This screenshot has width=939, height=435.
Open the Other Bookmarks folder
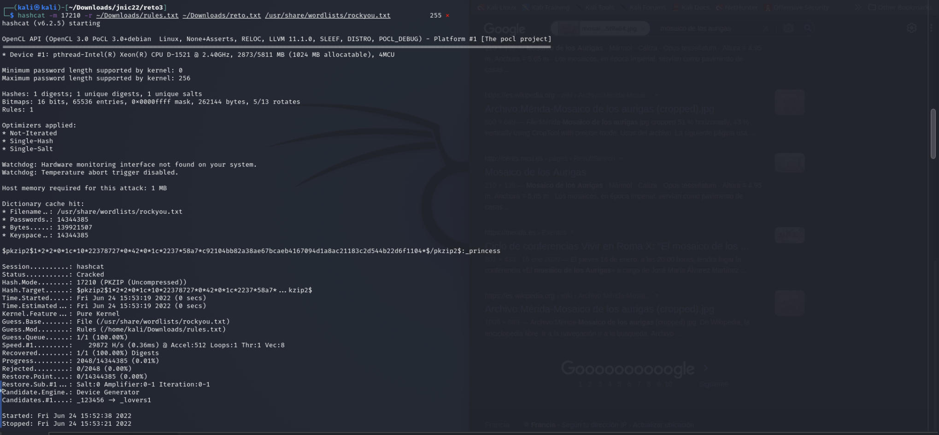[900, 7]
